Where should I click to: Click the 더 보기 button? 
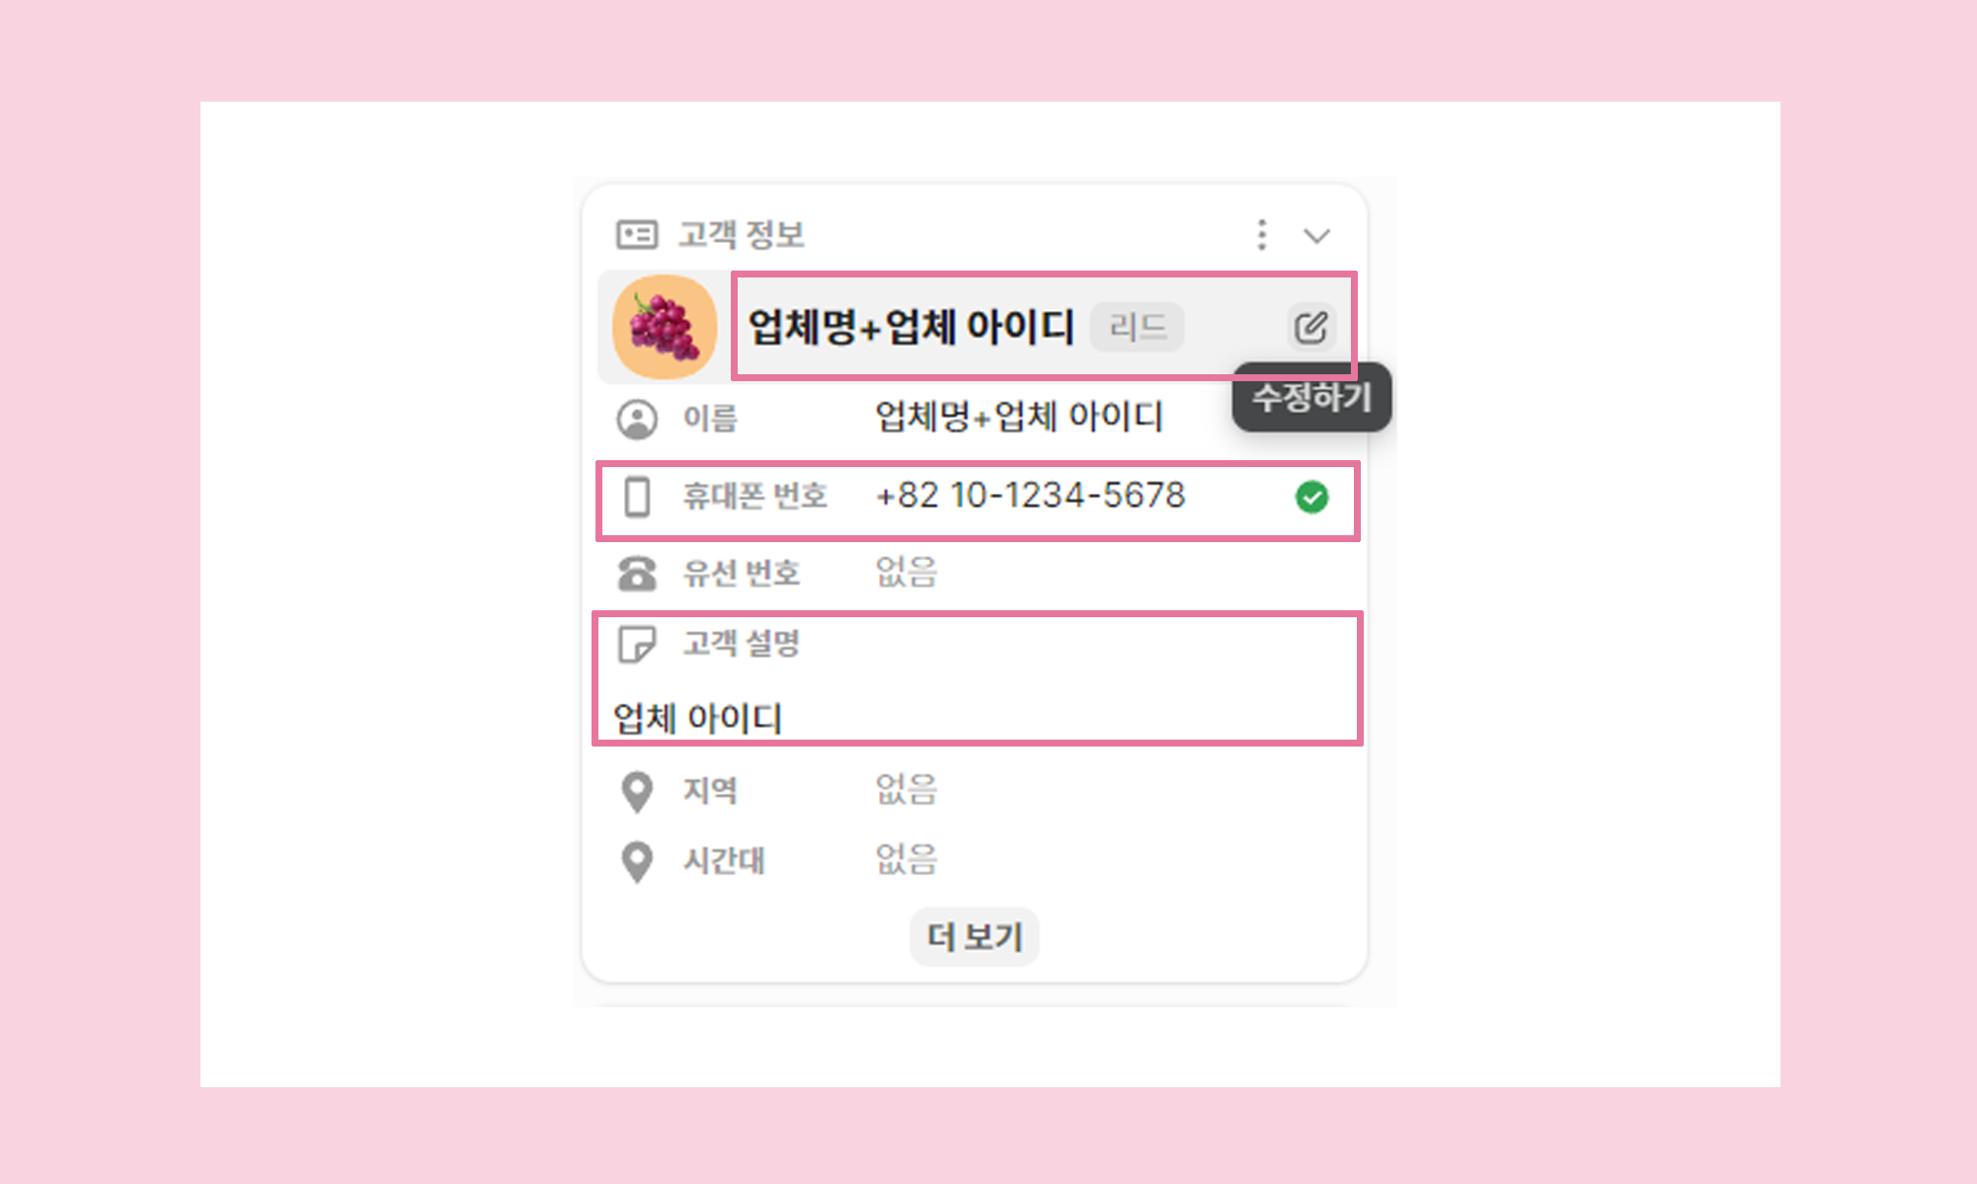pos(974,936)
